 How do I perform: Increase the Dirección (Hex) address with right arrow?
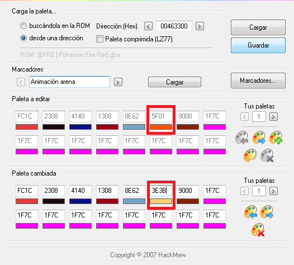[x=200, y=26]
